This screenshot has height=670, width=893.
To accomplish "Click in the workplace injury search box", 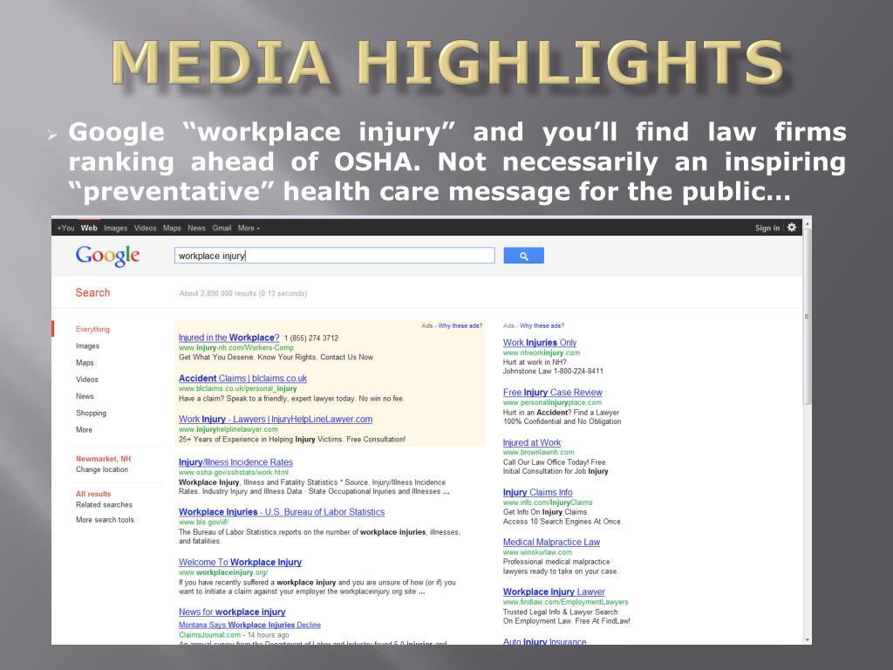I will (x=334, y=256).
